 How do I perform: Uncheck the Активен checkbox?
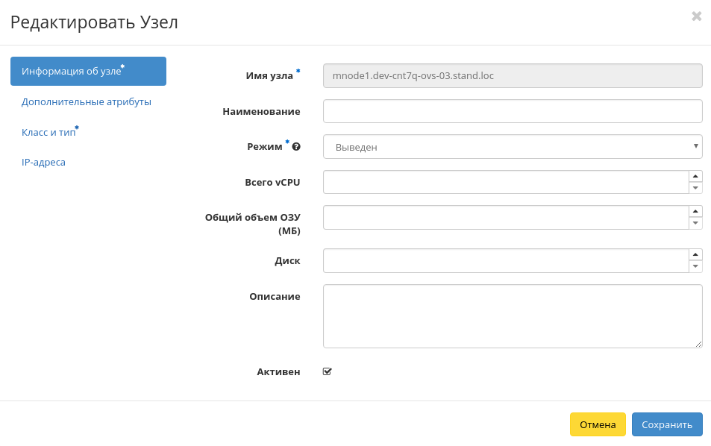pyautogui.click(x=327, y=371)
